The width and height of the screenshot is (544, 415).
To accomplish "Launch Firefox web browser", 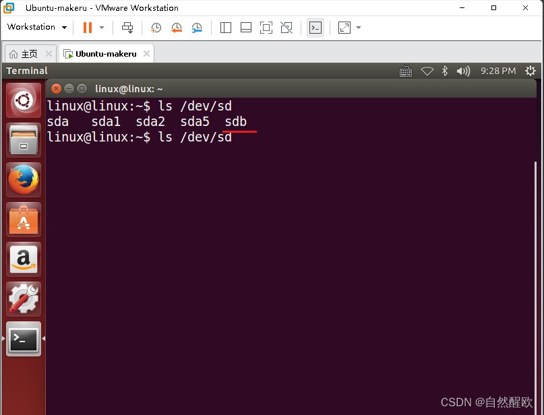I will 23,180.
